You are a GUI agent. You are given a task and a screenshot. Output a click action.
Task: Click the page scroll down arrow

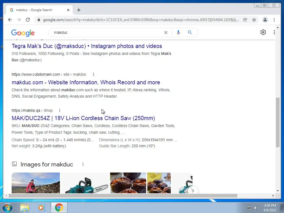coord(278,191)
